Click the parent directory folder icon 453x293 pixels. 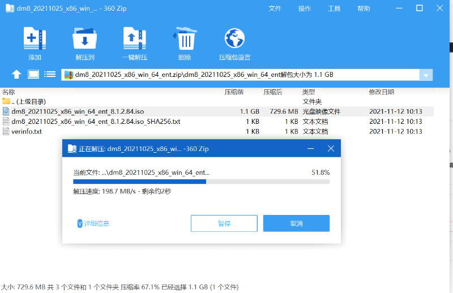pyautogui.click(x=6, y=101)
